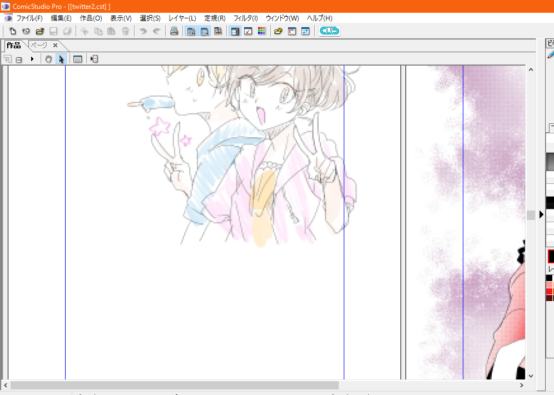Click the cut scissors icon
This screenshot has width=554, height=395.
84,31
